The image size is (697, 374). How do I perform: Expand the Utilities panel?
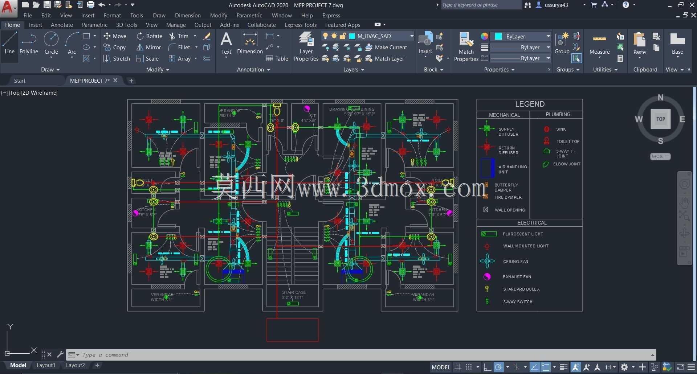(x=605, y=69)
